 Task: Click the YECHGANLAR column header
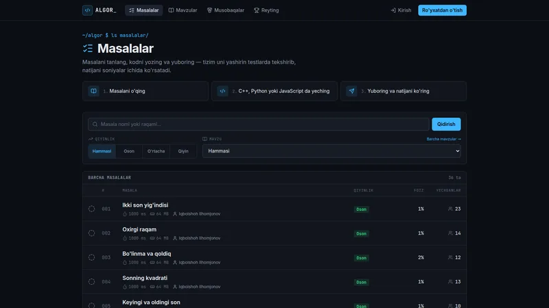point(449,190)
